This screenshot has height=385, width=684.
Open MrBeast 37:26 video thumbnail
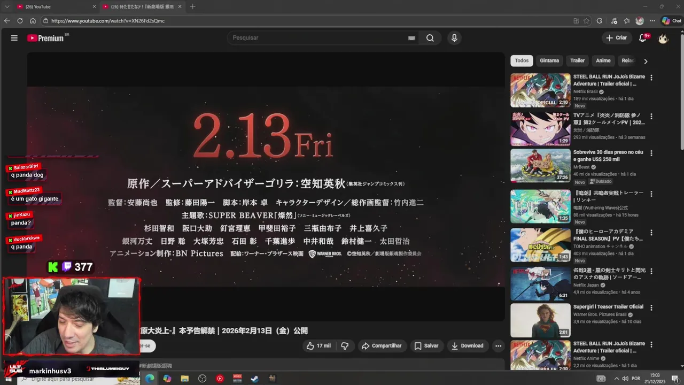[x=540, y=166]
